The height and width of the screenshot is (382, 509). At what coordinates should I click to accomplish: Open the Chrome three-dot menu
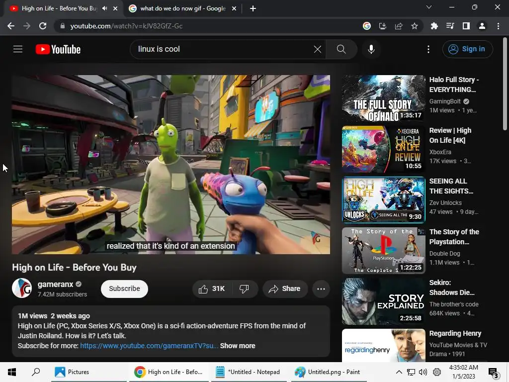pos(498,26)
